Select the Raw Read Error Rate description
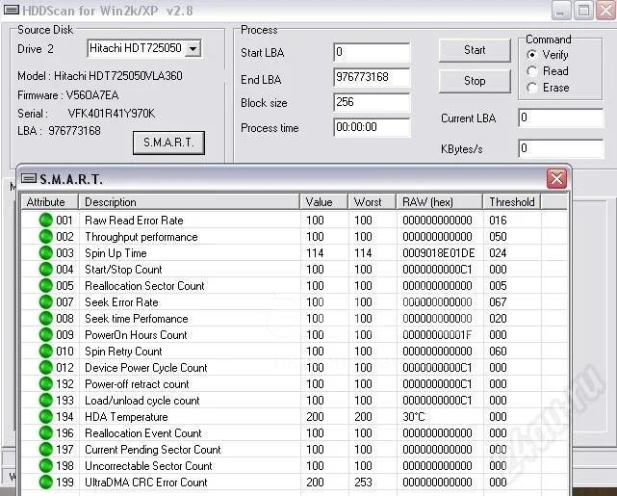Screen dimensions: 617x496 134,221
